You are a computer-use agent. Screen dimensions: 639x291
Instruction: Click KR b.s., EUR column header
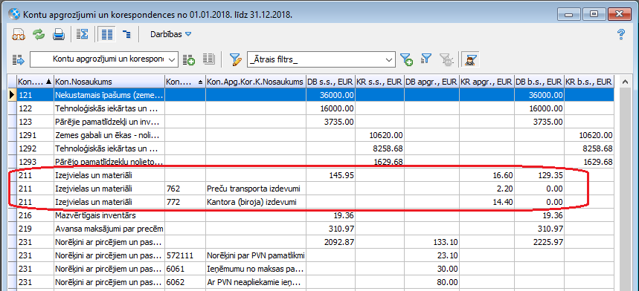click(589, 82)
